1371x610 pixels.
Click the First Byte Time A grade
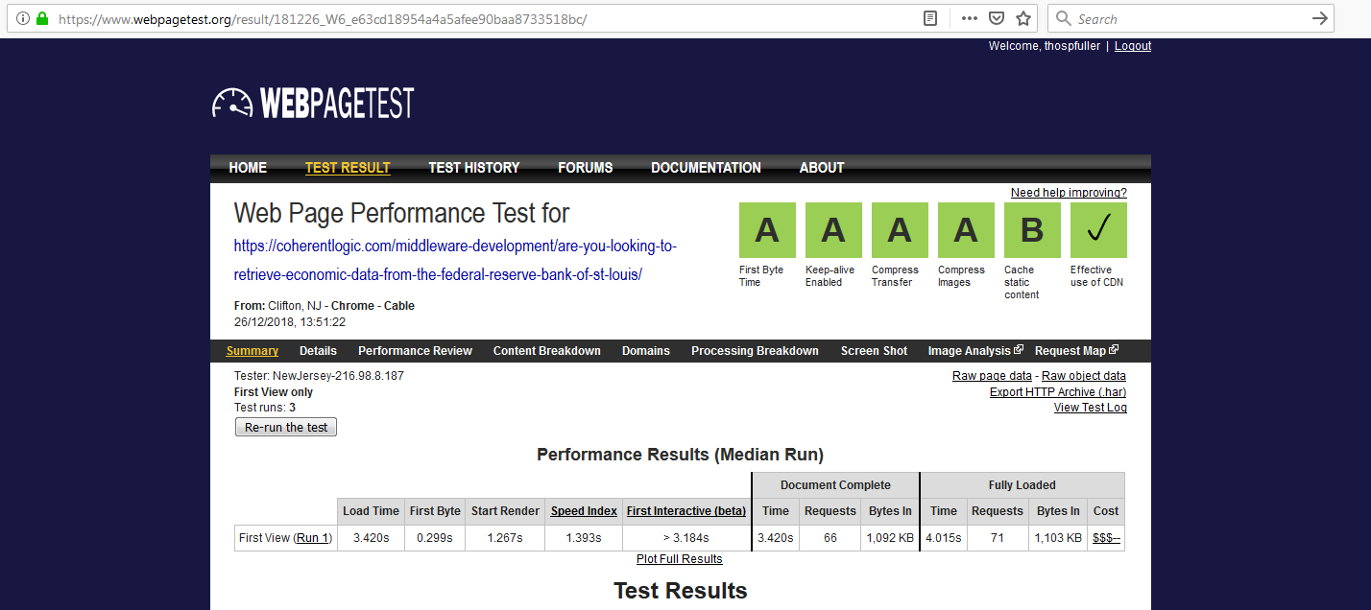tap(766, 230)
